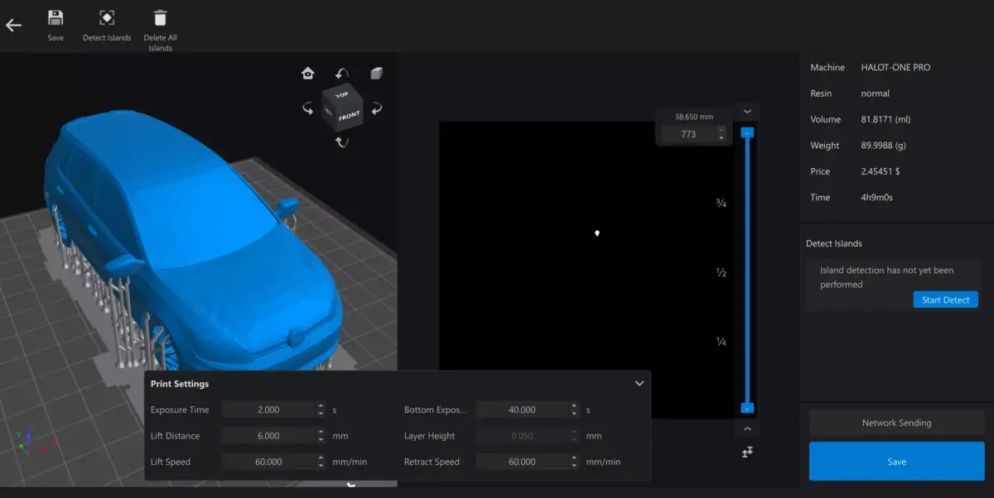This screenshot has width=994, height=498.
Task: Change the layer number 773 with its stepper
Action: point(721,133)
